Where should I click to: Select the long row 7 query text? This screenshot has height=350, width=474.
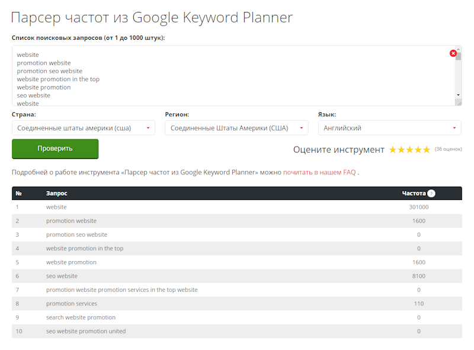coord(122,289)
